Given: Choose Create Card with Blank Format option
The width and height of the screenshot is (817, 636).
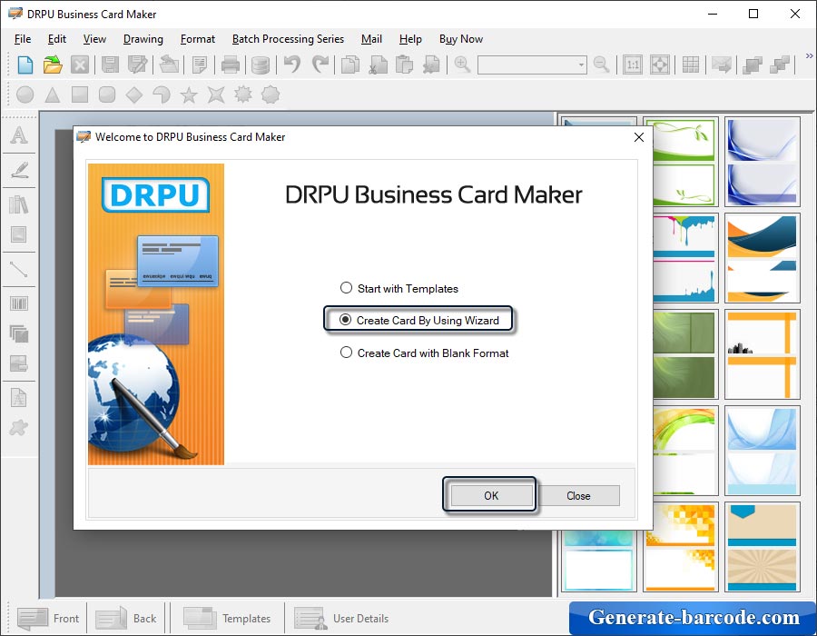Looking at the screenshot, I should [424, 353].
